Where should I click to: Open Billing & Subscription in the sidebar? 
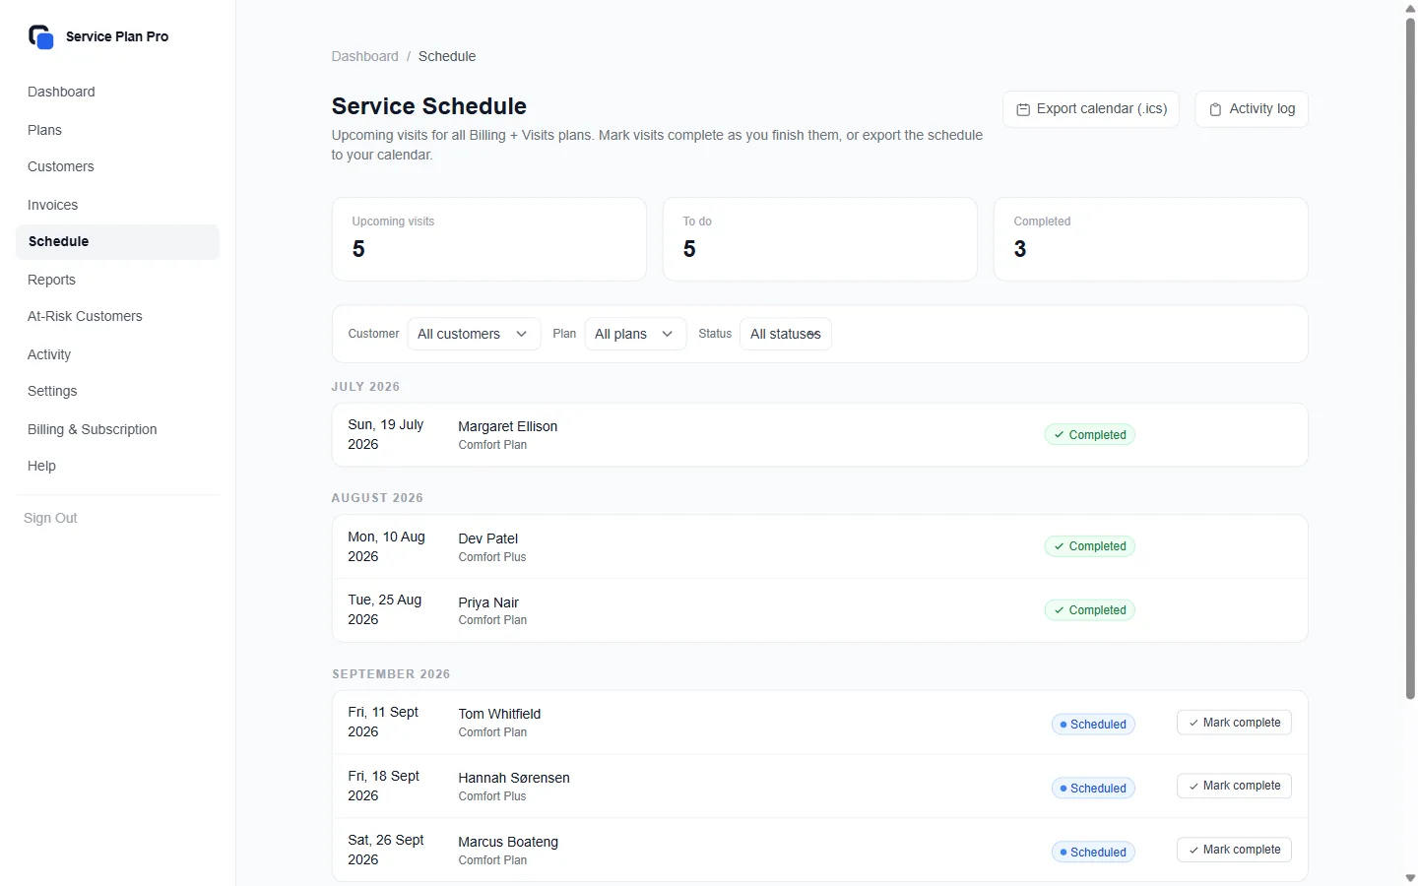tap(117, 429)
